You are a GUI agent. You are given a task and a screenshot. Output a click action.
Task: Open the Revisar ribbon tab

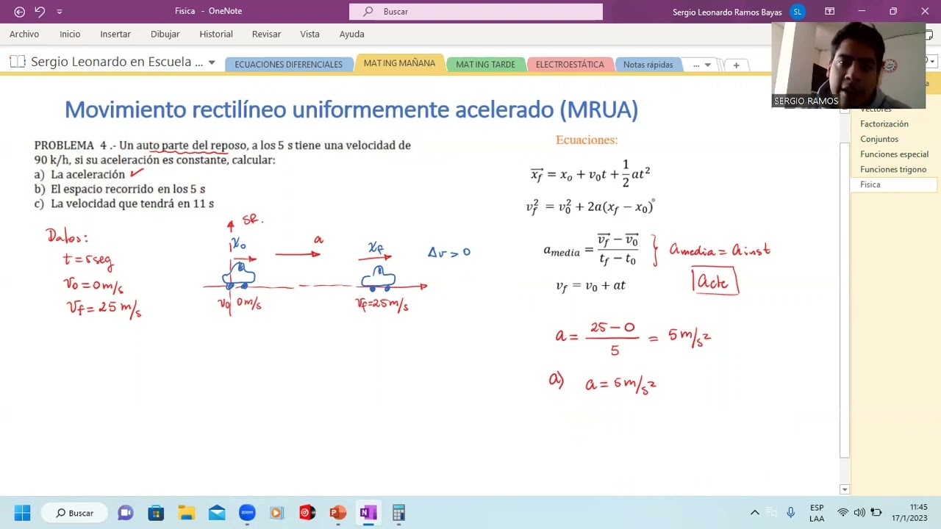[x=266, y=34]
